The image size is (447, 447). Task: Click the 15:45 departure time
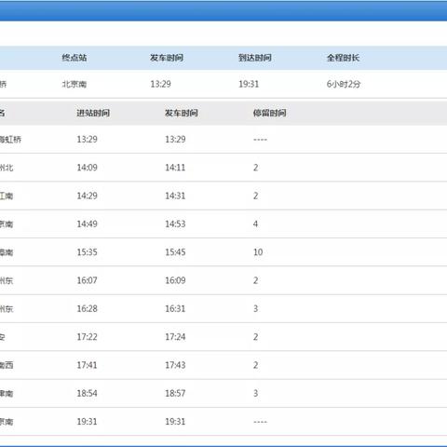(175, 252)
